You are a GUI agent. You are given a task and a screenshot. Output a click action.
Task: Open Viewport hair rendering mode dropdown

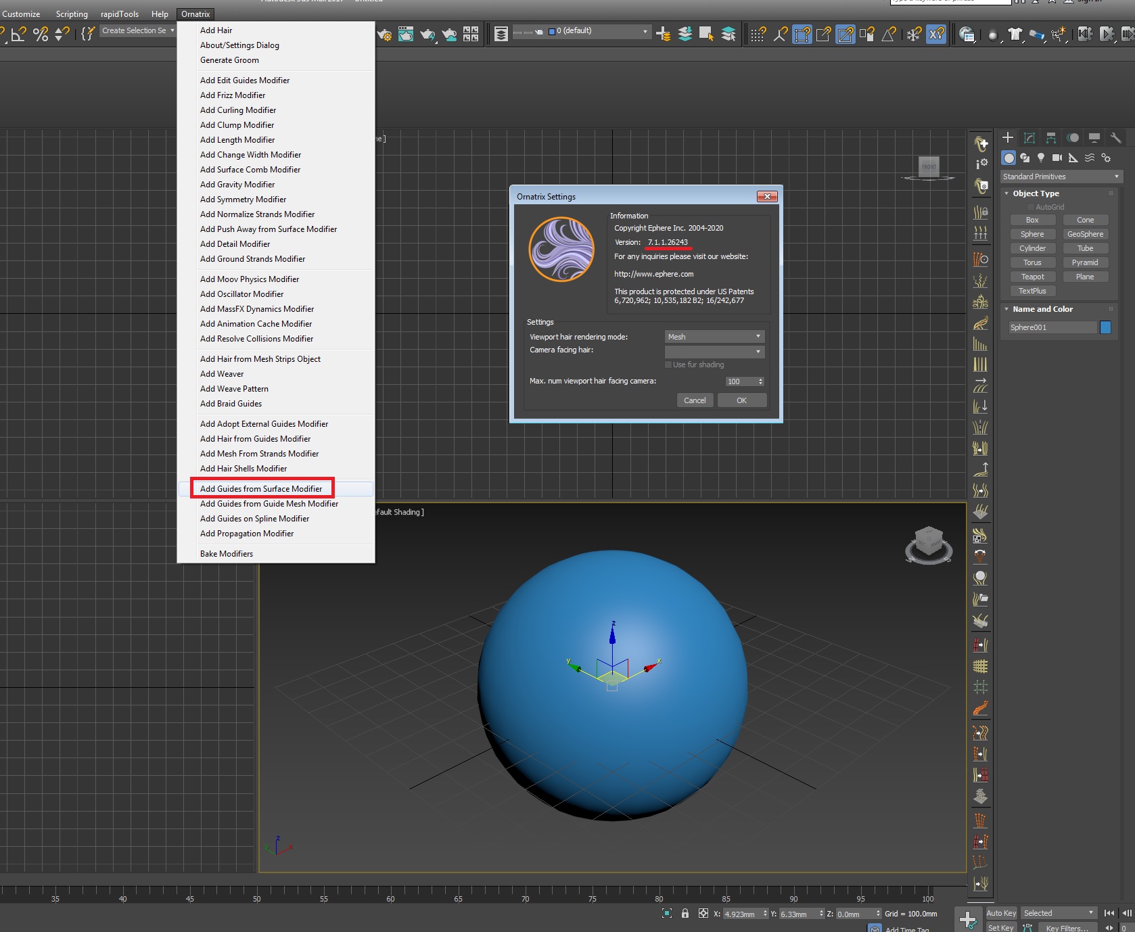point(714,337)
